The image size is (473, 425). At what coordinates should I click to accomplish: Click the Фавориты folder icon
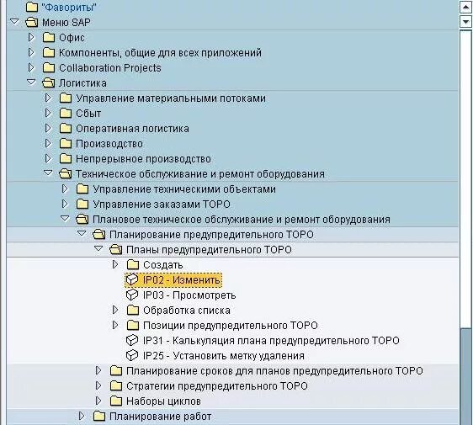click(32, 7)
